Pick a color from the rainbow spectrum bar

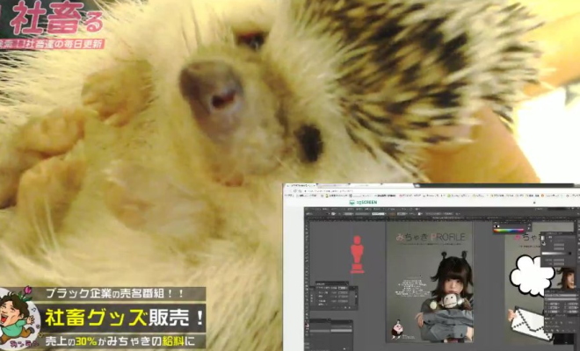(511, 231)
